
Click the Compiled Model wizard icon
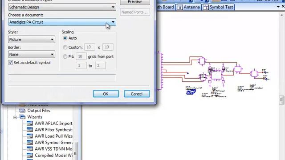pyautogui.click(x=30, y=156)
